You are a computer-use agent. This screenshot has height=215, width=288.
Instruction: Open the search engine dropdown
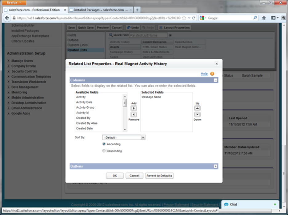203,18
